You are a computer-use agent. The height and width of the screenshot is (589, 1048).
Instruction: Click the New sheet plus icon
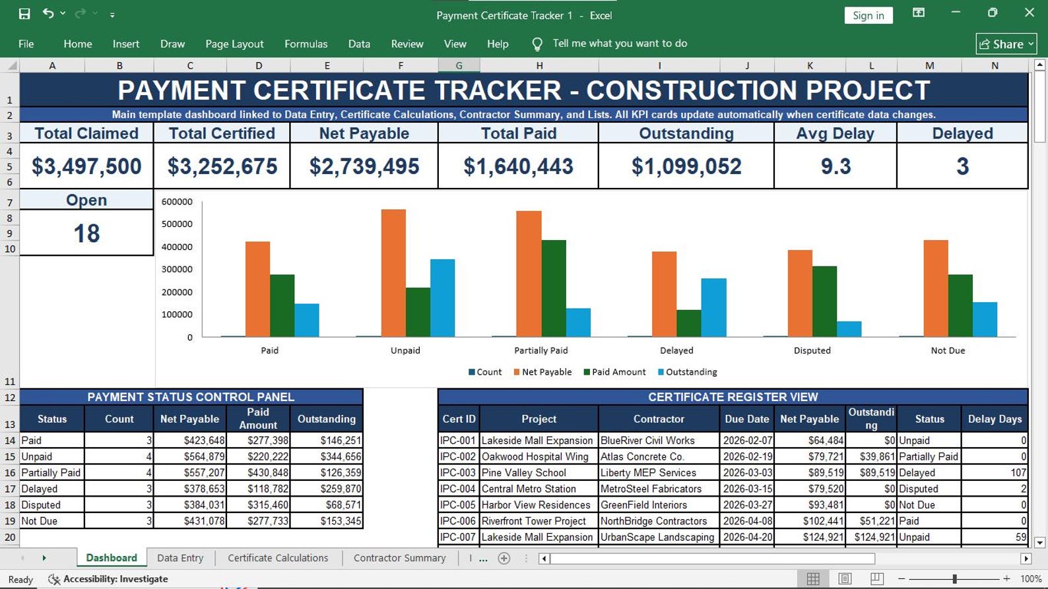coord(504,558)
